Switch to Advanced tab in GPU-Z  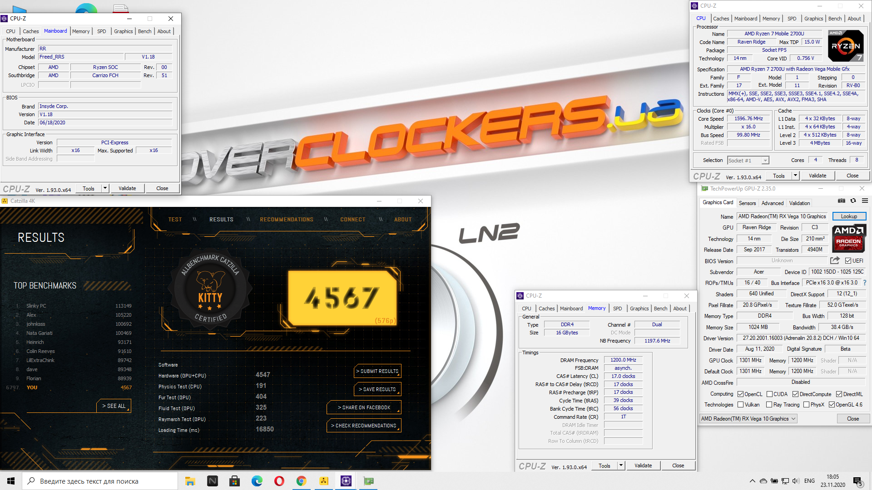coord(773,203)
